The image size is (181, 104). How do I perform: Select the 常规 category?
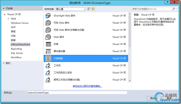13,32
